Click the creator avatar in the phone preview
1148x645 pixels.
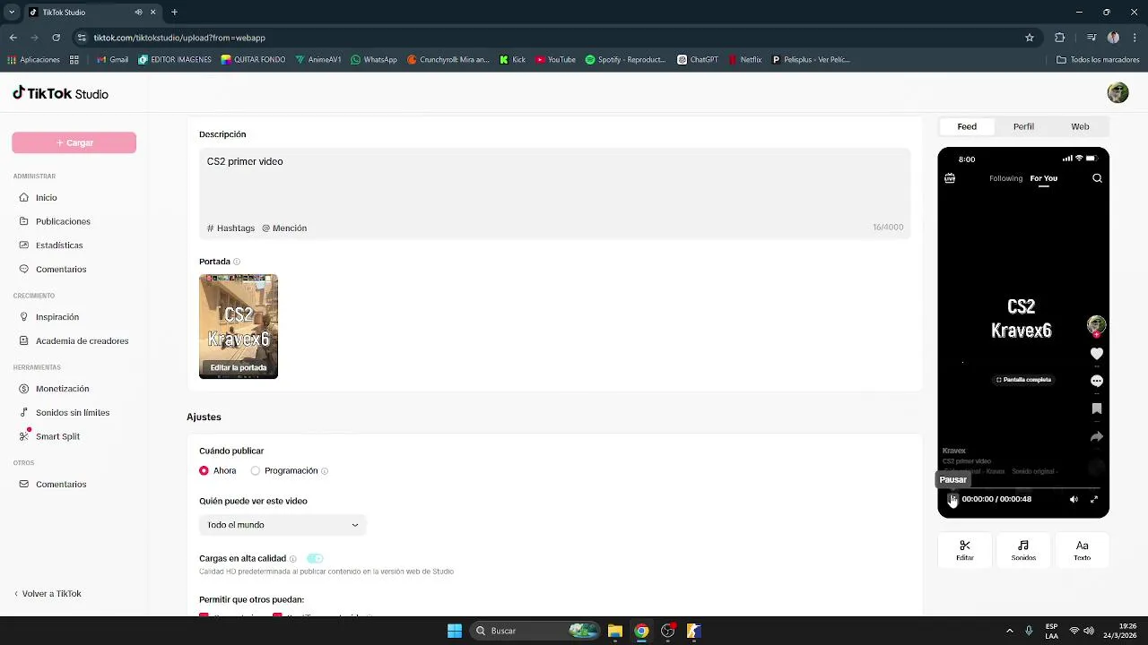(1096, 325)
